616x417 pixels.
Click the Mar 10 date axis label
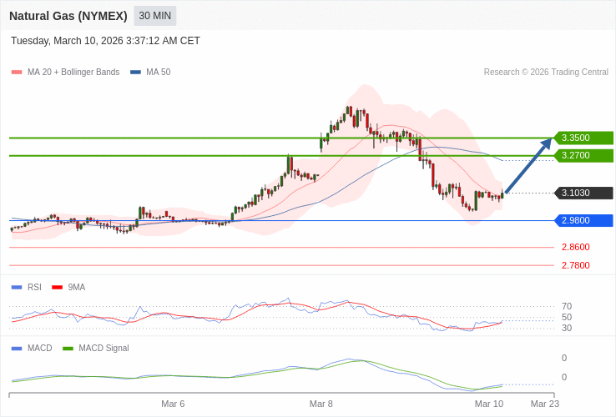click(x=489, y=404)
